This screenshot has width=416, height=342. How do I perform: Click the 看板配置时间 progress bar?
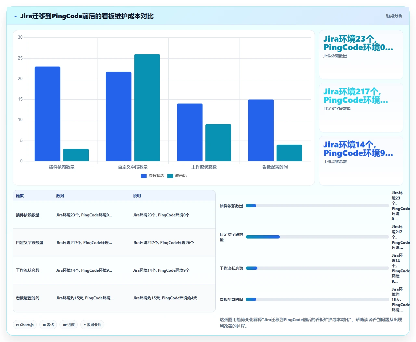pos(317,299)
